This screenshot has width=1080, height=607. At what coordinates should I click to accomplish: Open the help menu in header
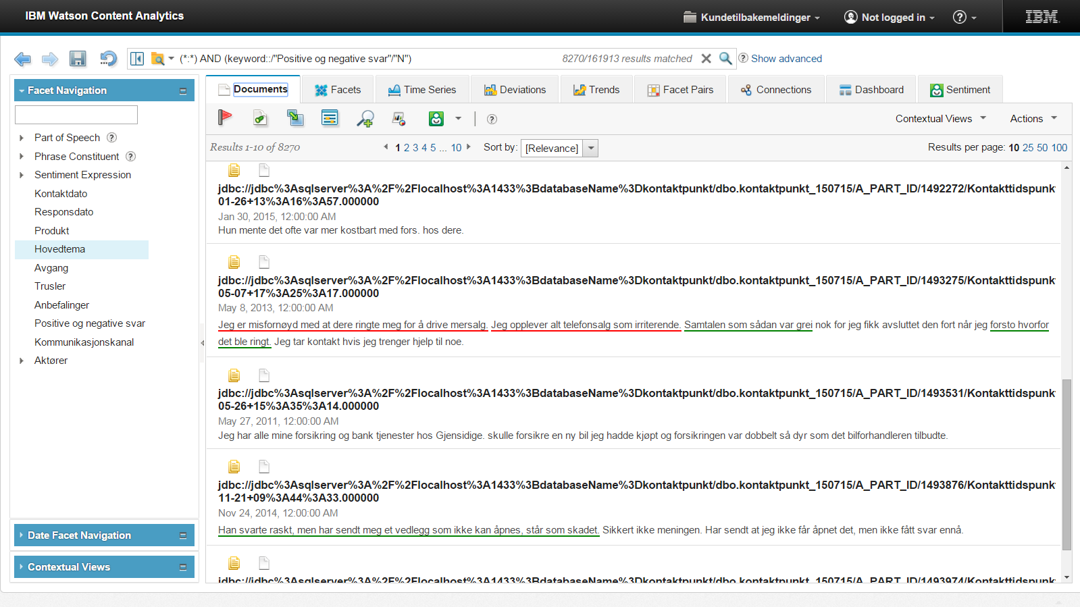tap(965, 18)
